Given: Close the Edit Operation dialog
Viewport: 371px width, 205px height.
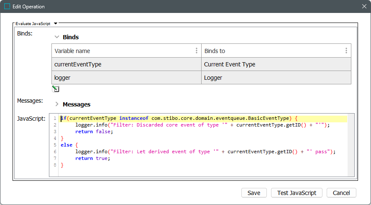Looking at the screenshot, I should pos(364,7).
